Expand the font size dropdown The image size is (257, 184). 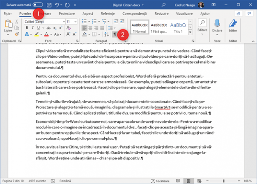[x=75, y=22]
